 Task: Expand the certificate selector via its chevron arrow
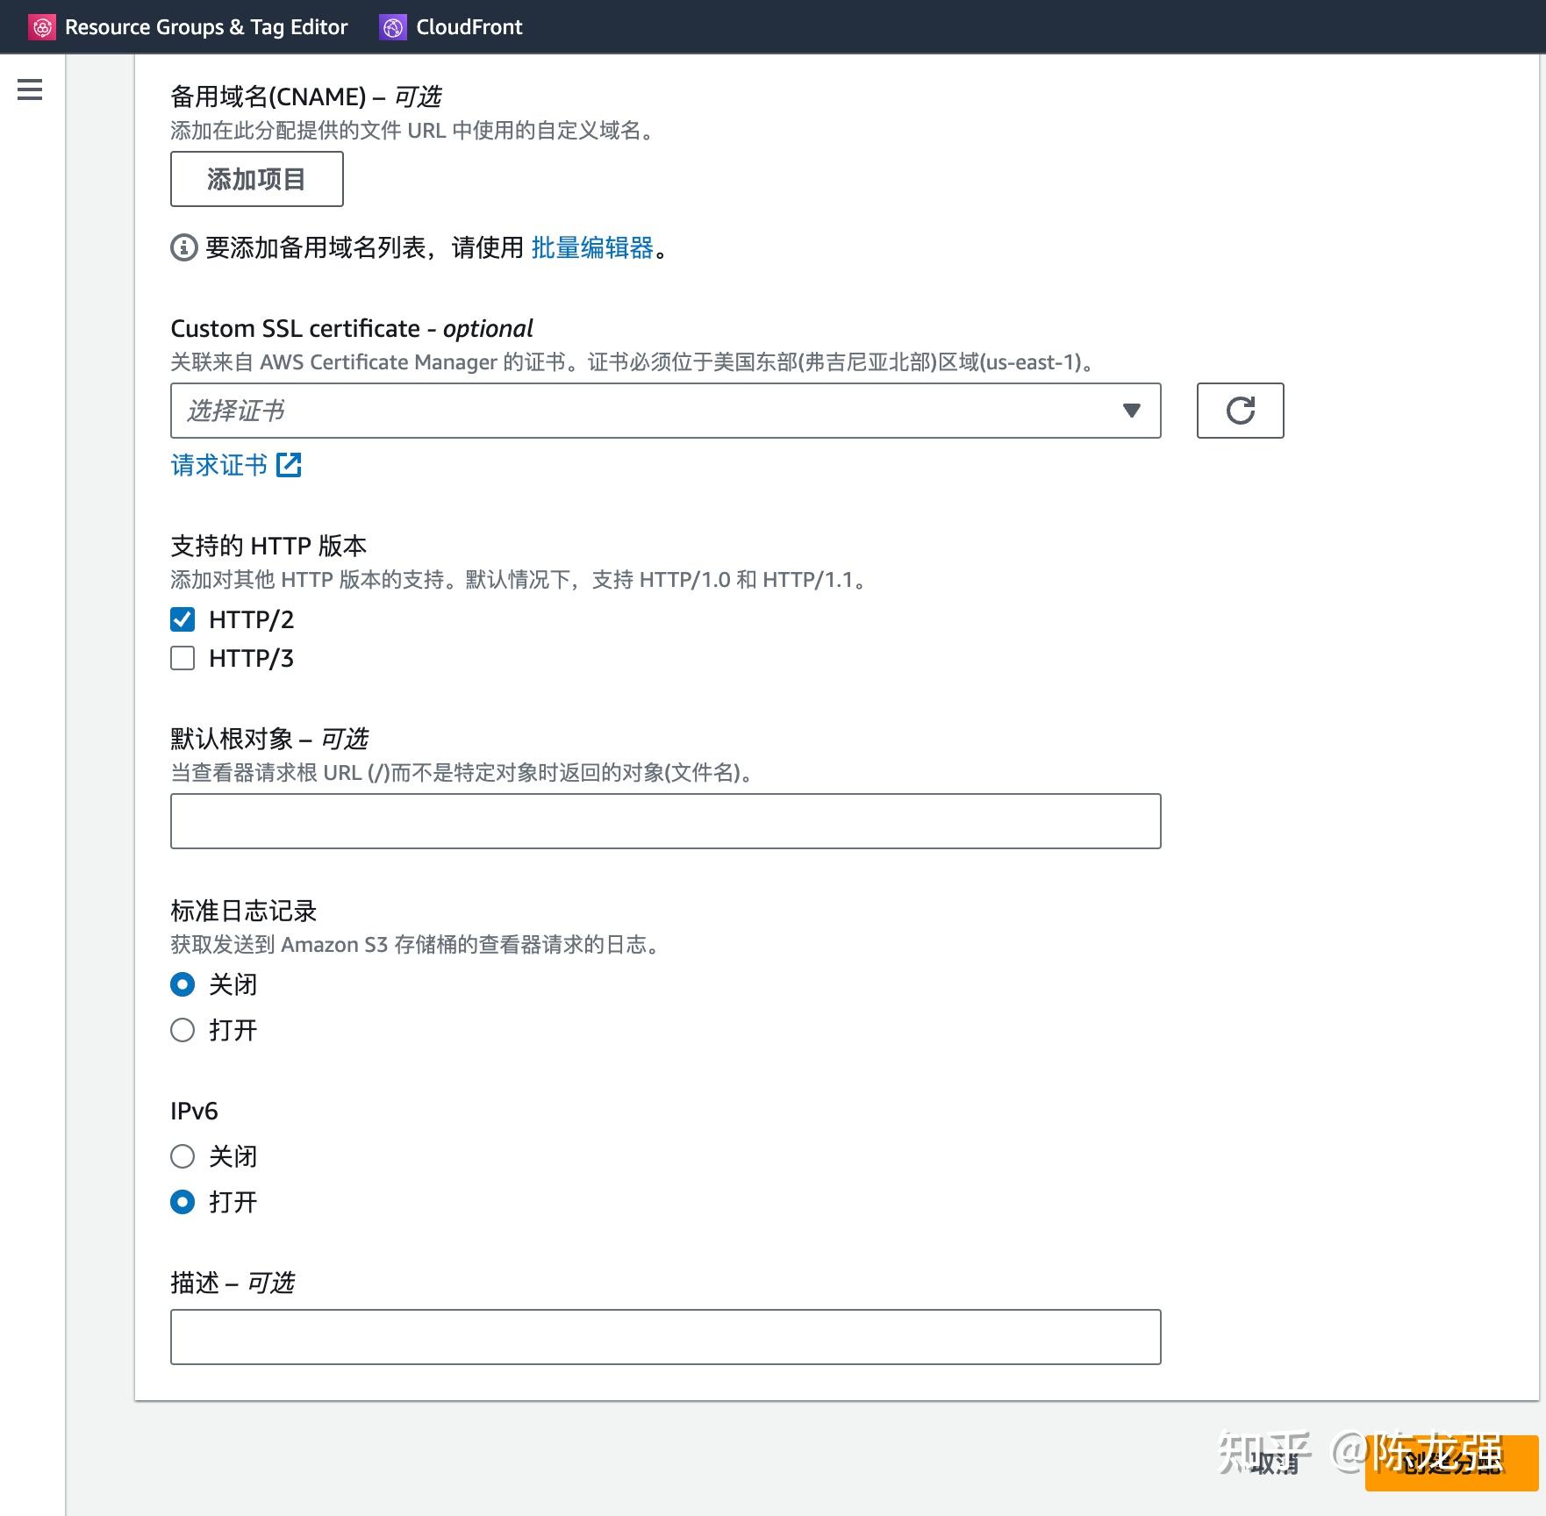click(1130, 410)
